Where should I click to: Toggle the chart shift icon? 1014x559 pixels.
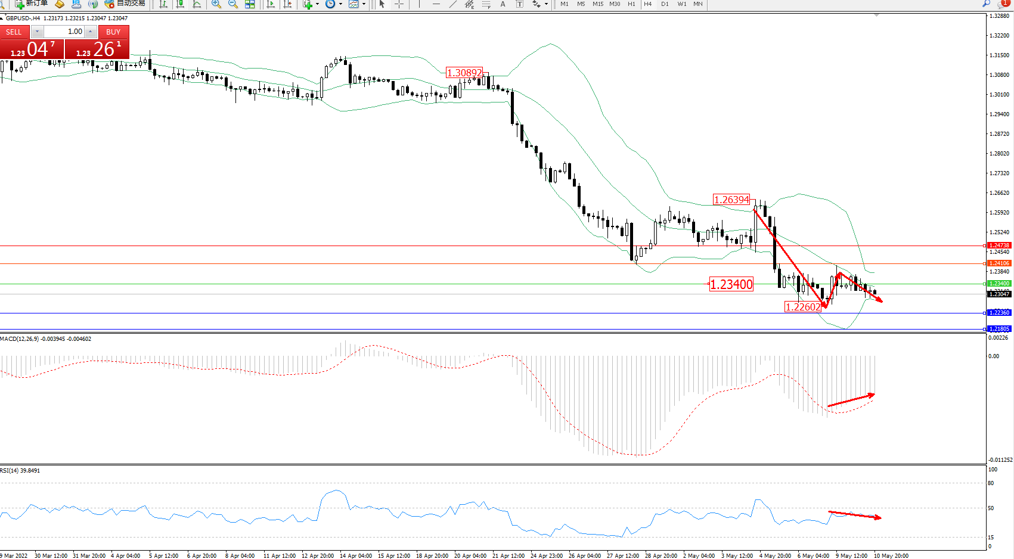point(287,4)
